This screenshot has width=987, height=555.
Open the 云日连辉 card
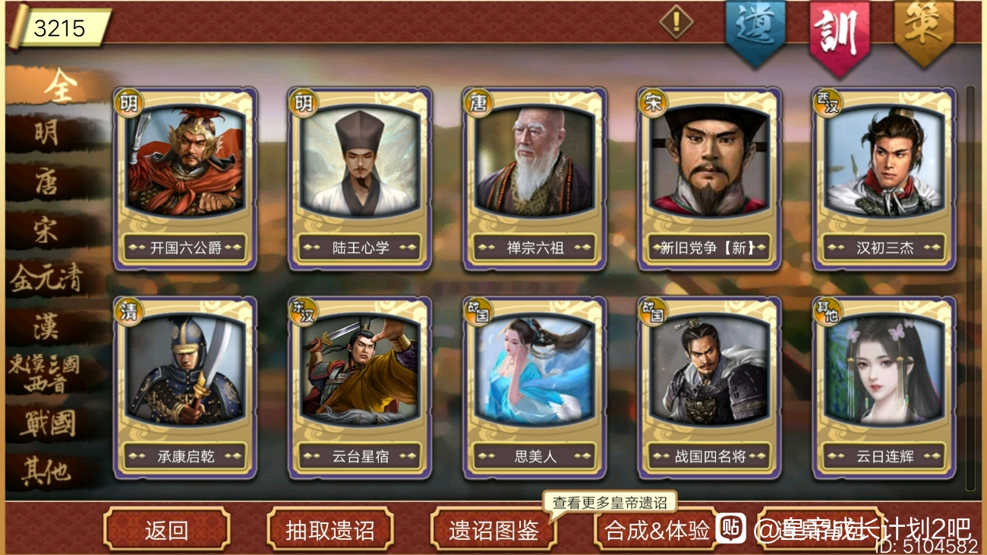[x=885, y=388]
